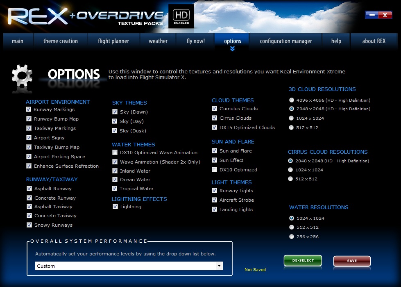Select 2048 x 2048 cirrus cloud resolution
This screenshot has height=287, width=401.
click(290, 161)
